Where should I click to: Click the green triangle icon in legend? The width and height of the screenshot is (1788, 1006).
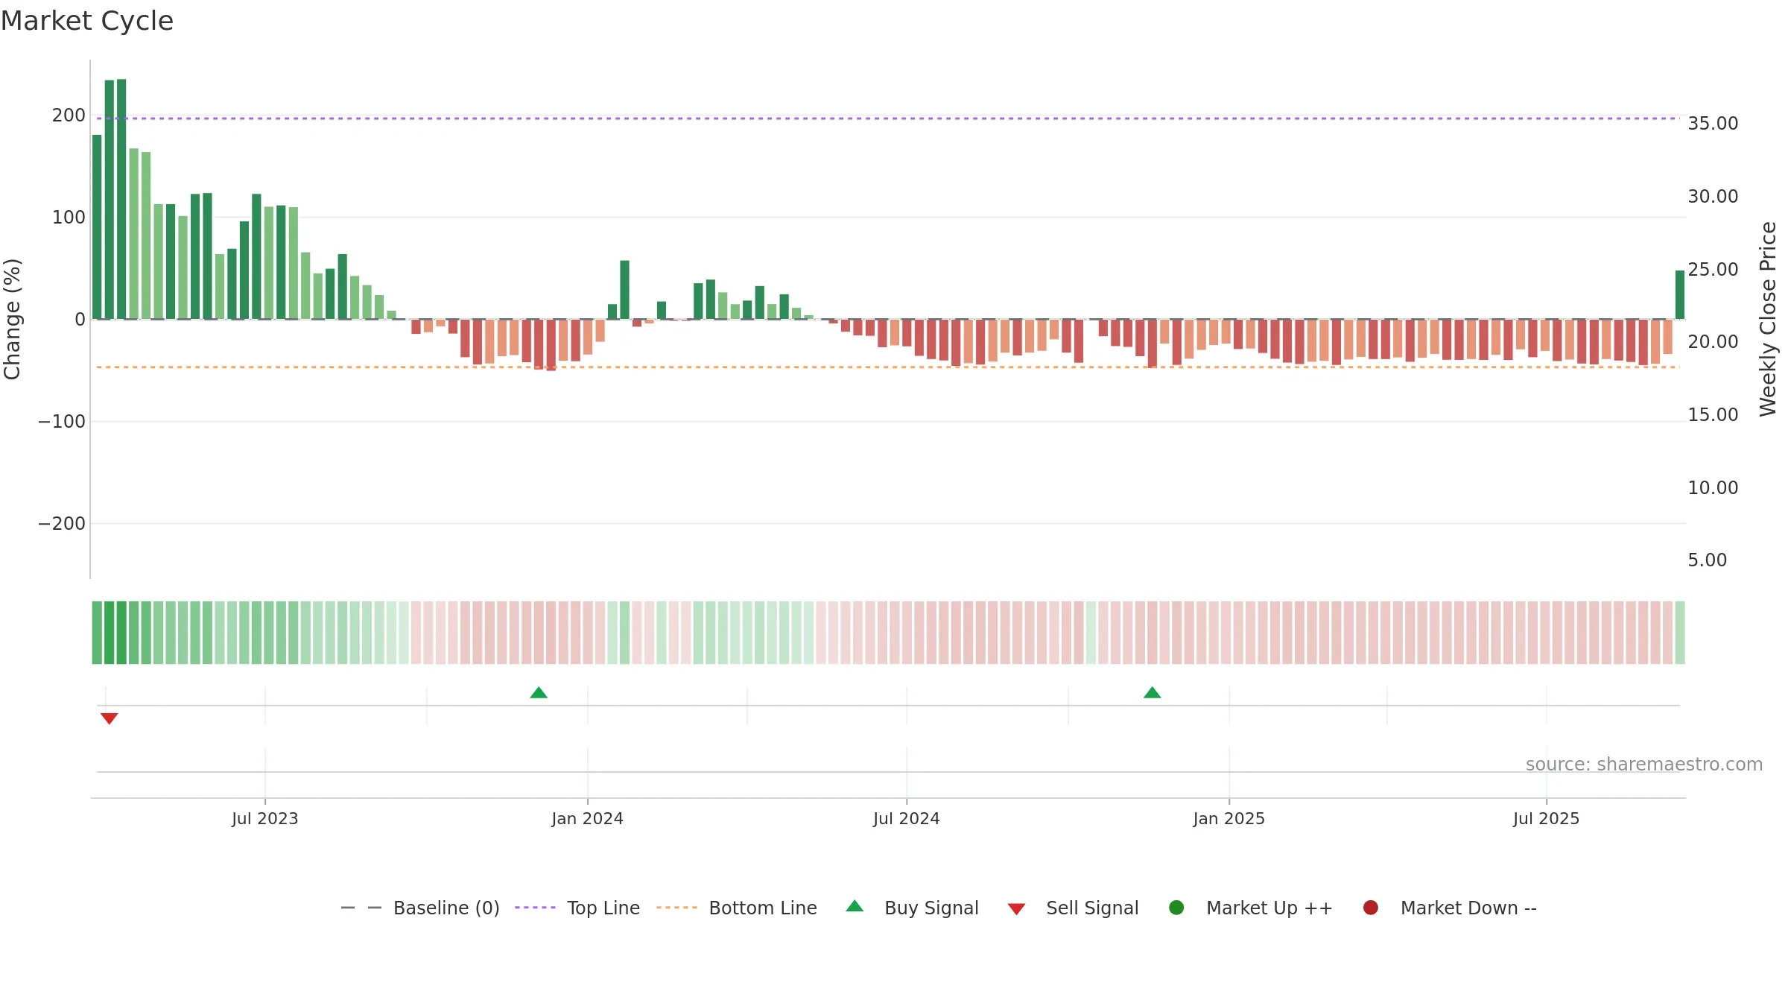(855, 906)
